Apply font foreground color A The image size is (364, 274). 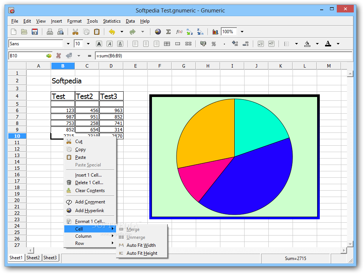[x=328, y=44]
